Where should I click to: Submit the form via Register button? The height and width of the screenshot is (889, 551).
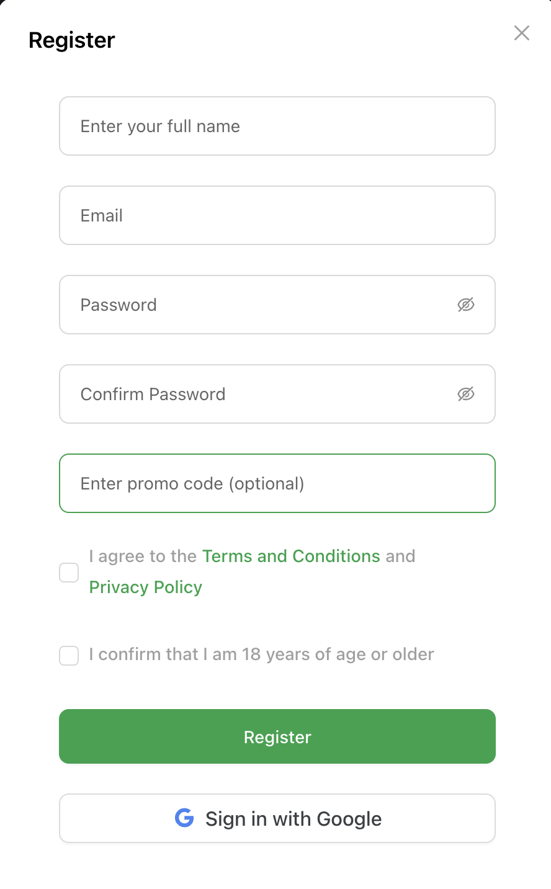[277, 736]
